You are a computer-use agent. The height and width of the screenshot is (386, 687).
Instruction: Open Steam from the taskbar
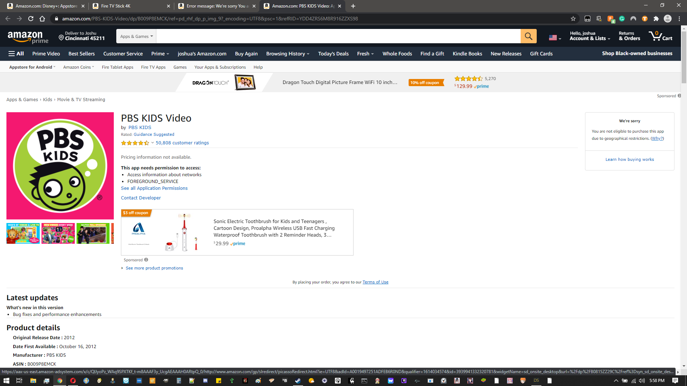(298, 381)
